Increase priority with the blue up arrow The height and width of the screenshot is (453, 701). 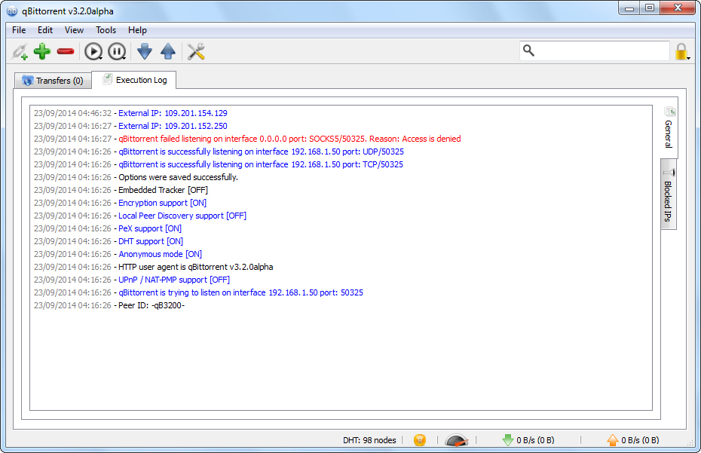tap(168, 51)
